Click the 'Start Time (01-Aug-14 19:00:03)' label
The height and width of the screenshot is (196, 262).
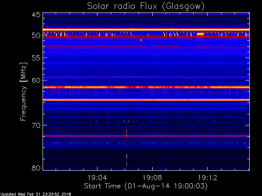(x=146, y=186)
